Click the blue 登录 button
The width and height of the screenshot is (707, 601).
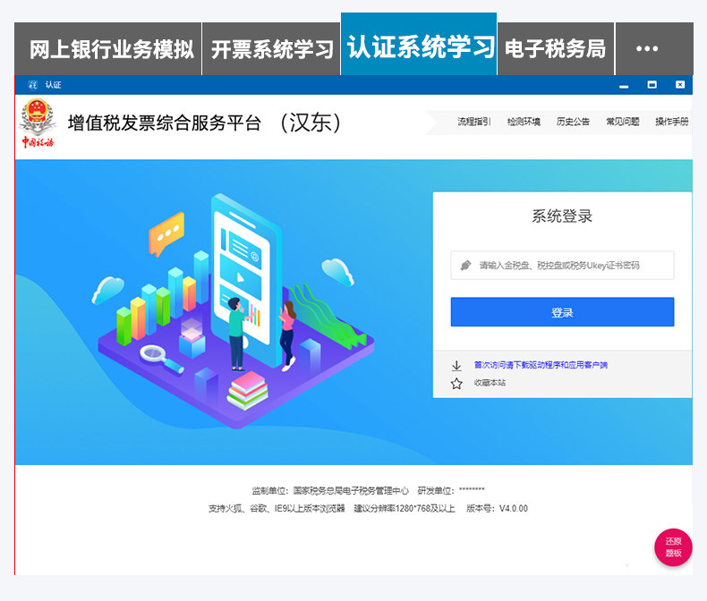pos(562,312)
